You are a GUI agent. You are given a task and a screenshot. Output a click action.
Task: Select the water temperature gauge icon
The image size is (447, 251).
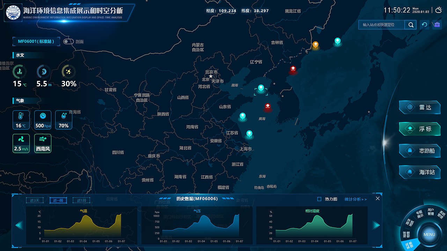20,71
